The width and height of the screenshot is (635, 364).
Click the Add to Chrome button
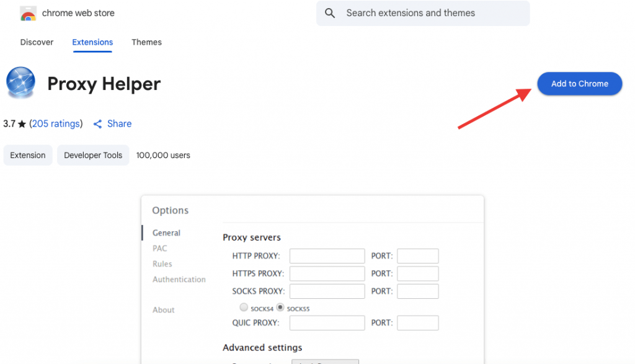tap(580, 84)
